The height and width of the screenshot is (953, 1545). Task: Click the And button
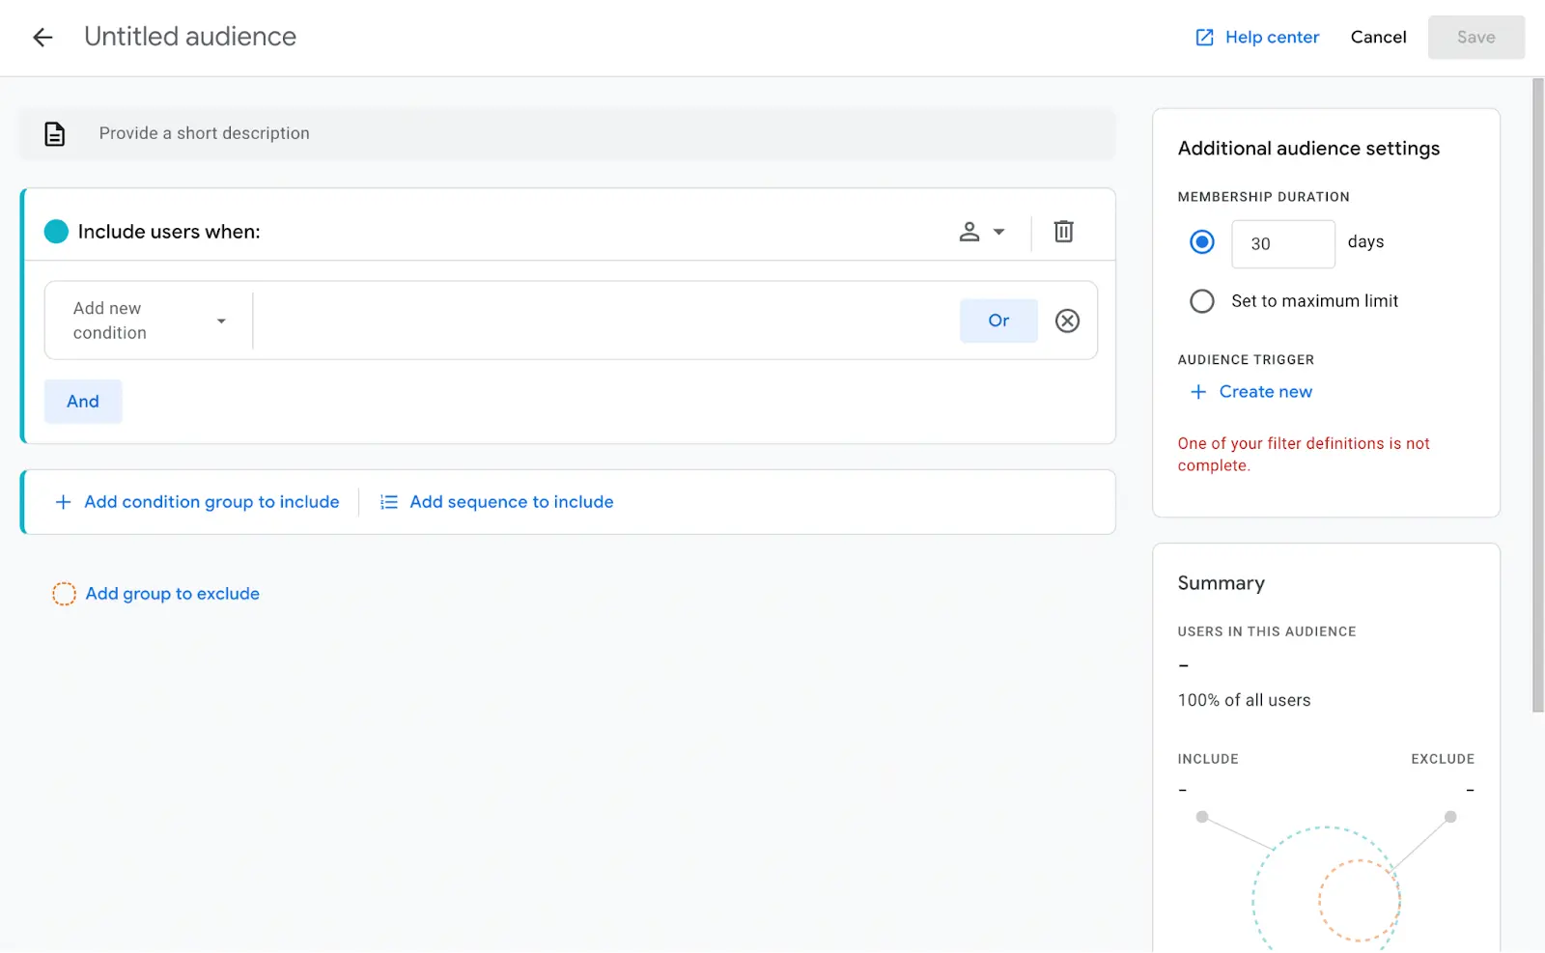click(83, 402)
